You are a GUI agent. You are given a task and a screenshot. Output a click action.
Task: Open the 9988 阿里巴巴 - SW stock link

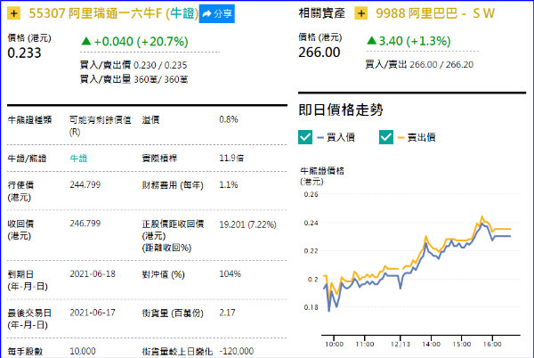(435, 13)
